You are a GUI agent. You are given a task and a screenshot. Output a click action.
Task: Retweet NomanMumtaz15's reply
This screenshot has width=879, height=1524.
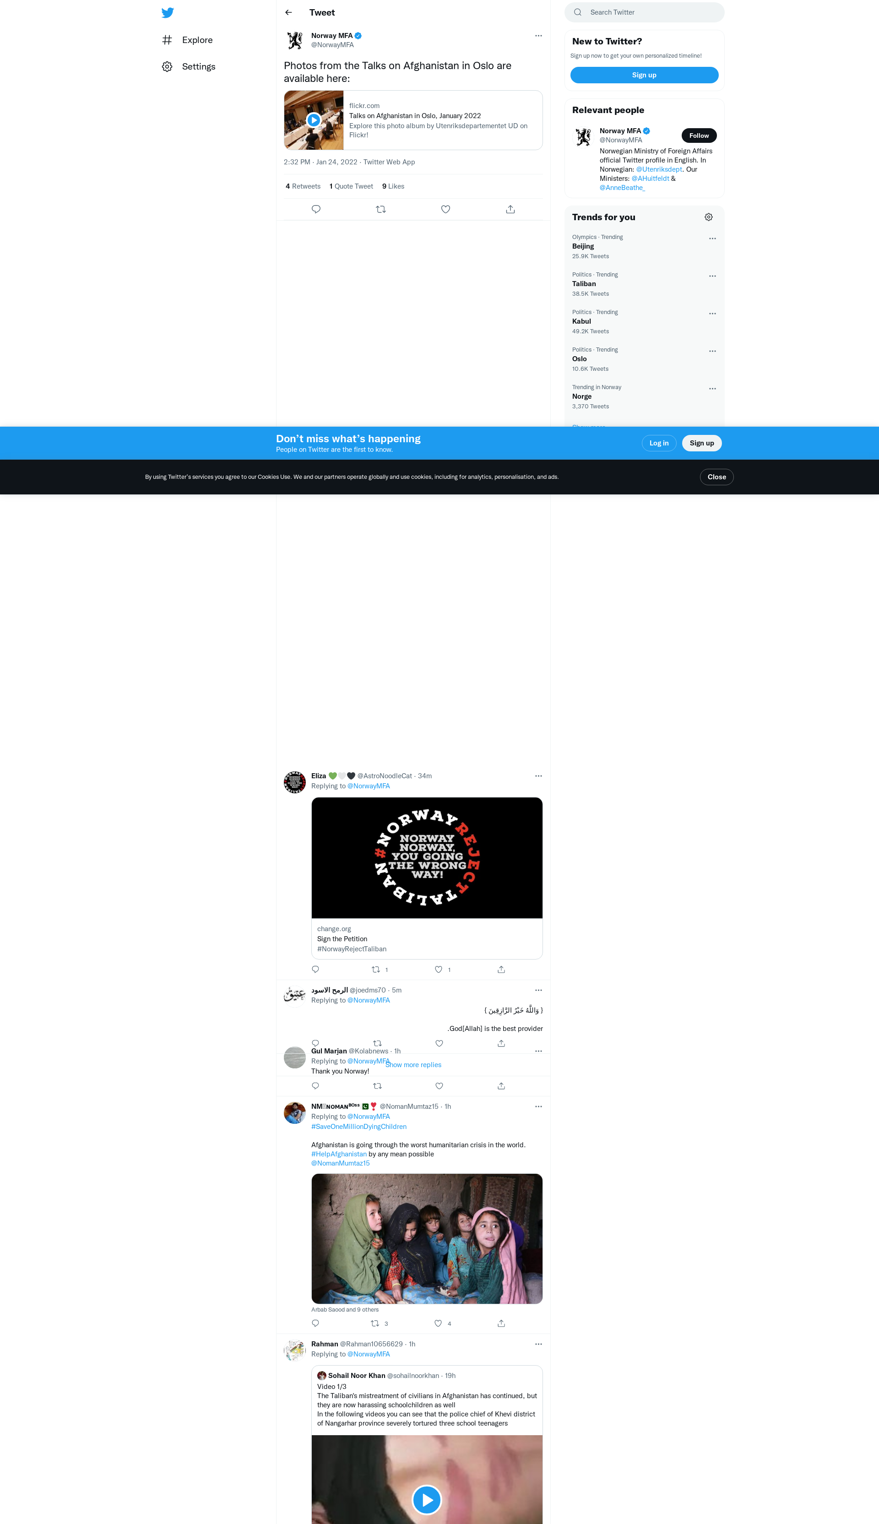pos(375,1323)
